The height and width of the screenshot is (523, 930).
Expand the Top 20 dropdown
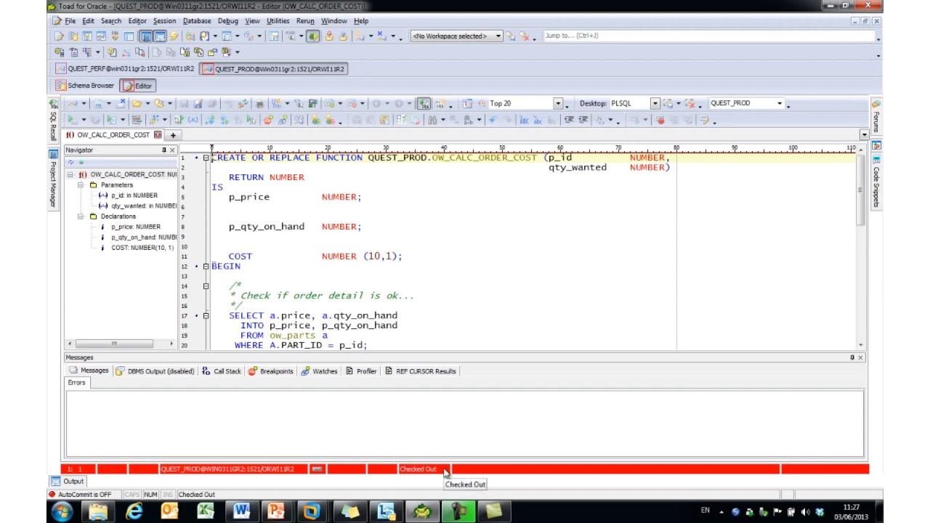(x=558, y=104)
